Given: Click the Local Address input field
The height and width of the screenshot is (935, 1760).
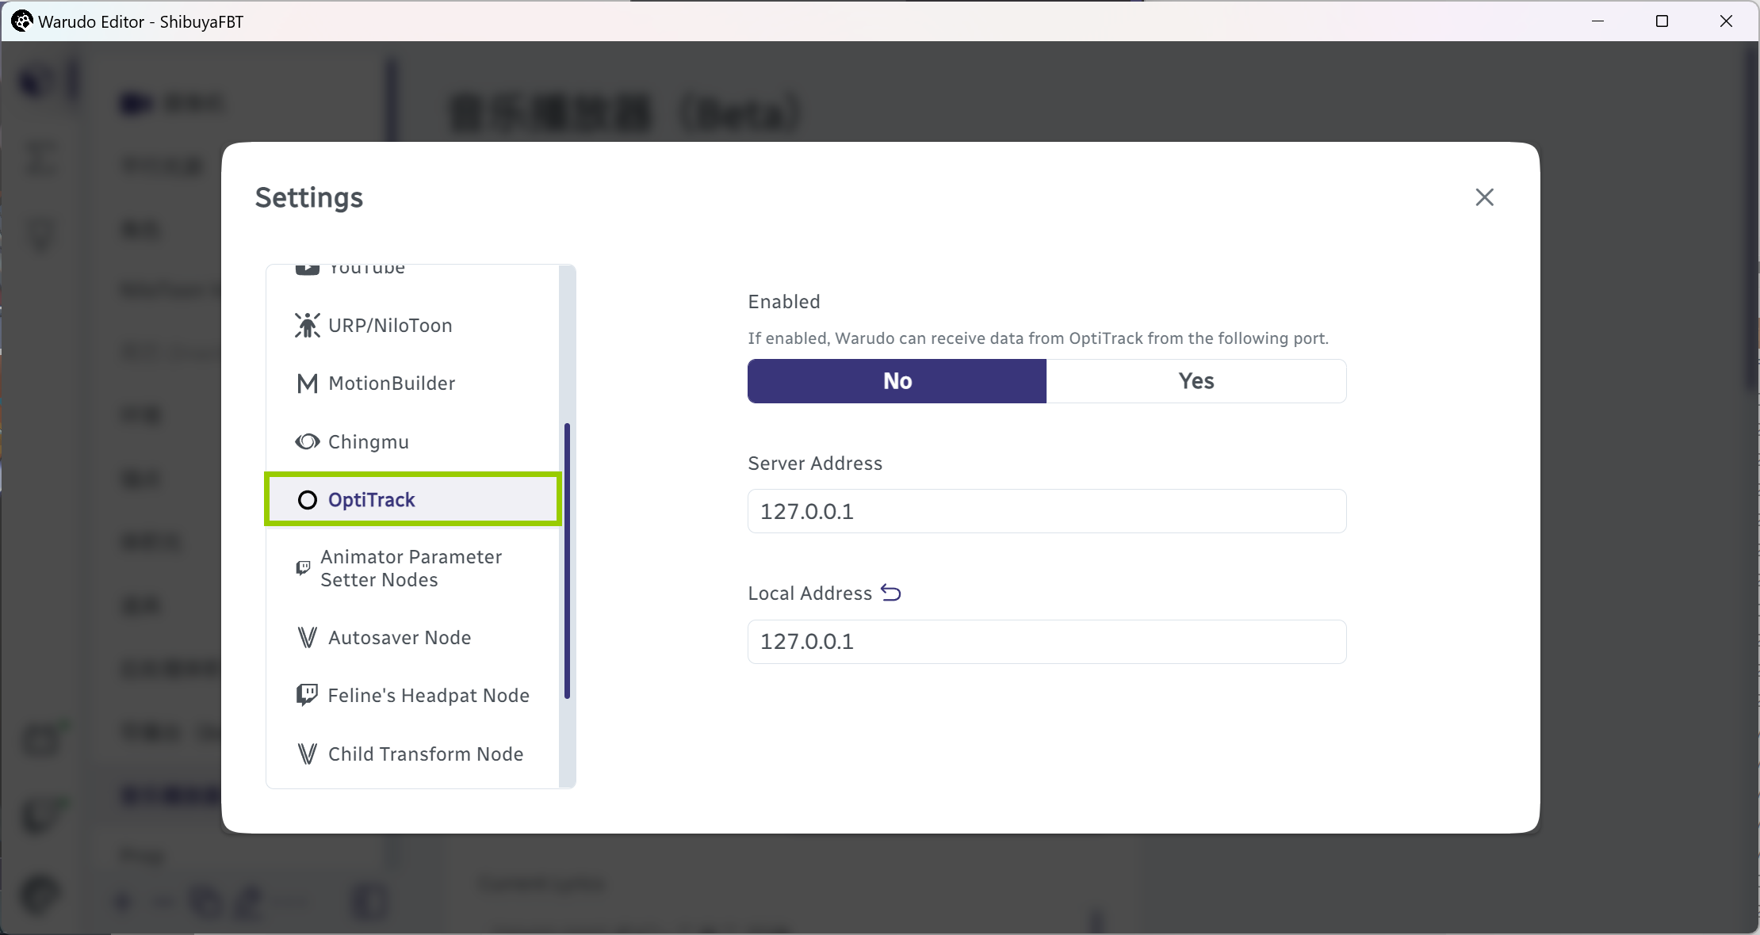Looking at the screenshot, I should pyautogui.click(x=1046, y=642).
